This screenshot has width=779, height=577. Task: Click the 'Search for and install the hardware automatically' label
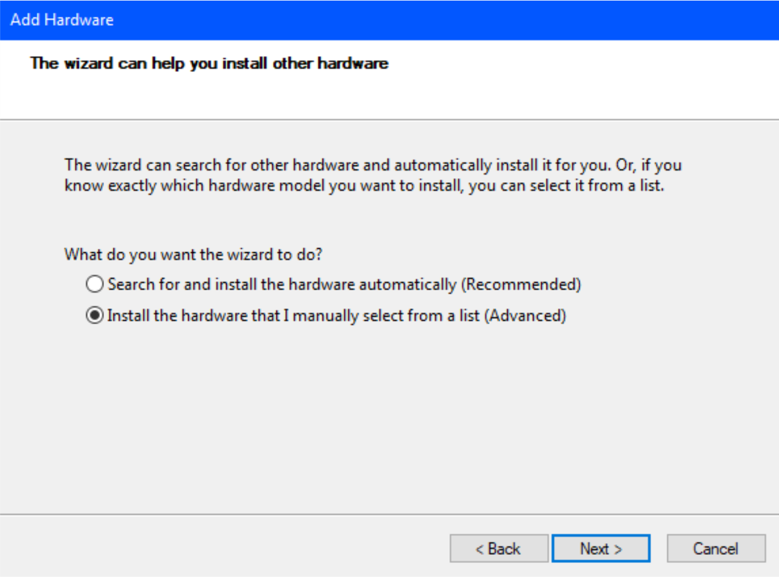point(281,284)
